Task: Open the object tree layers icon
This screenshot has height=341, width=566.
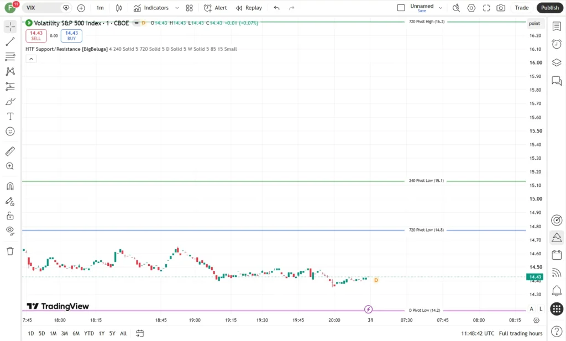Action: click(x=557, y=62)
